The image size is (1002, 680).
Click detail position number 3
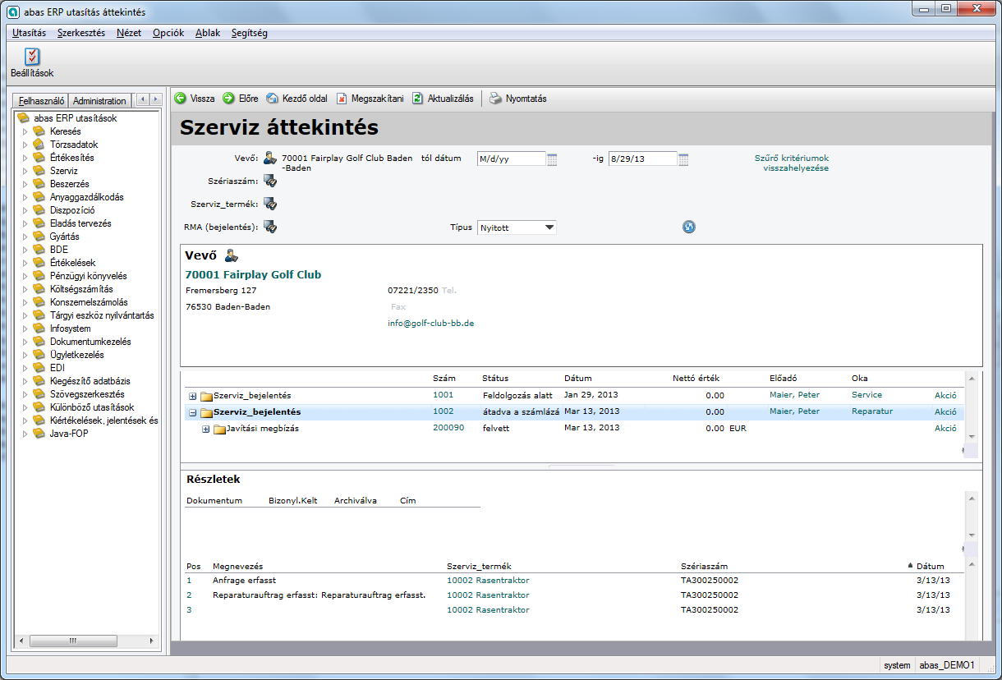tap(189, 609)
